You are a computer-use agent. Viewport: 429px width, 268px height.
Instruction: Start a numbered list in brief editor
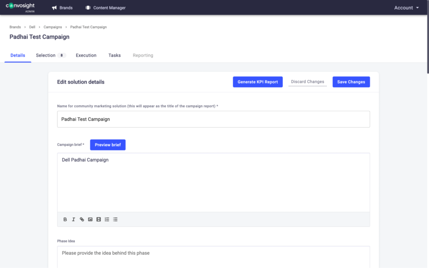click(x=107, y=219)
